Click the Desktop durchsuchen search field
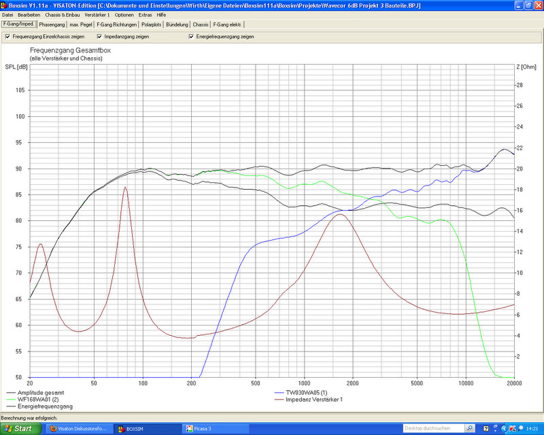 pyautogui.click(x=432, y=429)
